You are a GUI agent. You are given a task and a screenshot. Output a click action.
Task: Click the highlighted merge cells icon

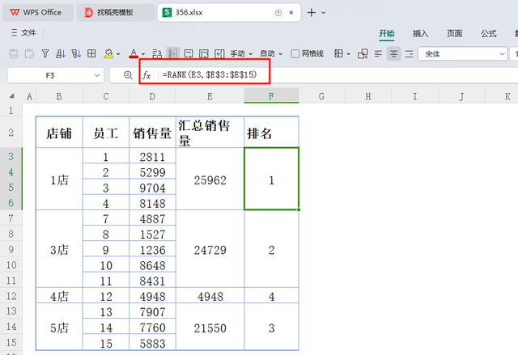(172, 53)
